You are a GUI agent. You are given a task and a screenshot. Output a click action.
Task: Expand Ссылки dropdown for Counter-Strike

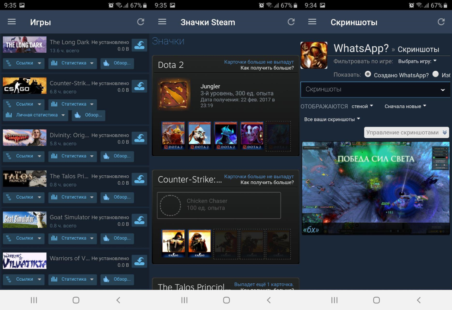[24, 104]
